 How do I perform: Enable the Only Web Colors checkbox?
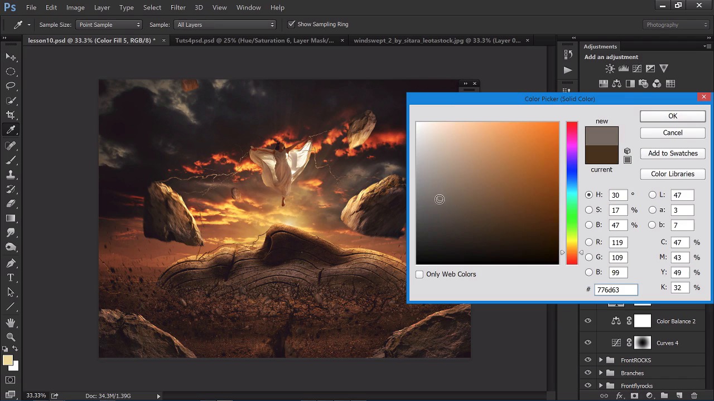[419, 274]
